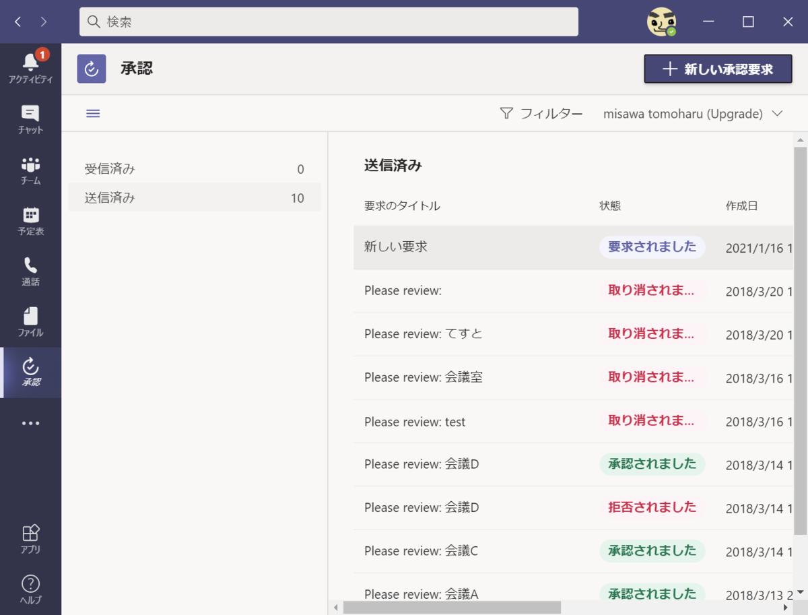808x615 pixels.
Task: Click the Approvals app logo in header
Action: click(92, 69)
